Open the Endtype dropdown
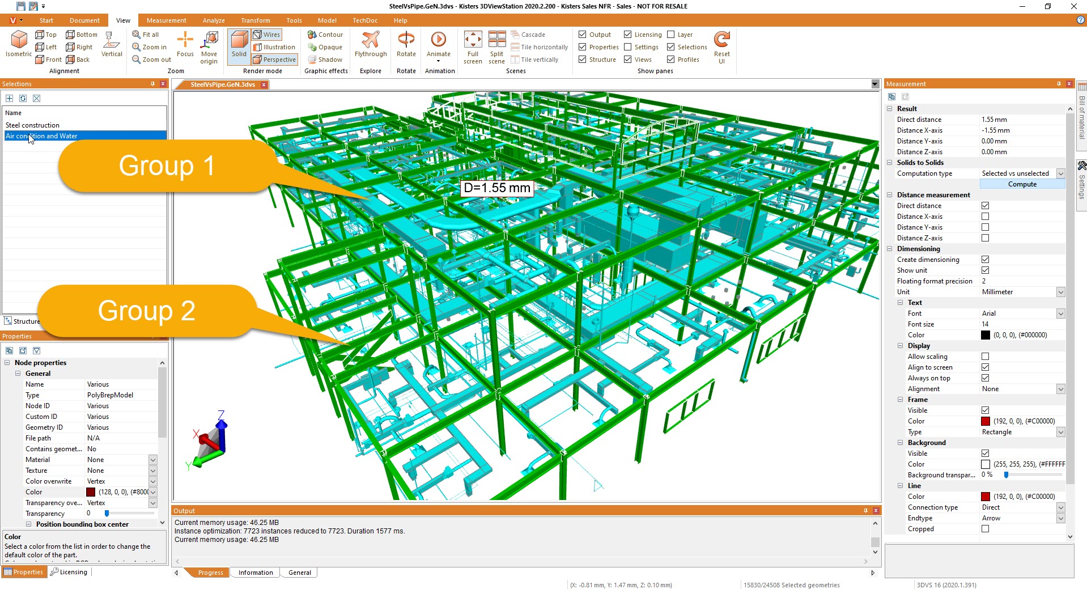The height and width of the screenshot is (589, 1087). pos(1060,518)
